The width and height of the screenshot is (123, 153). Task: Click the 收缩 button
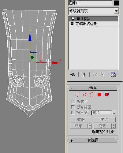pos(81,120)
